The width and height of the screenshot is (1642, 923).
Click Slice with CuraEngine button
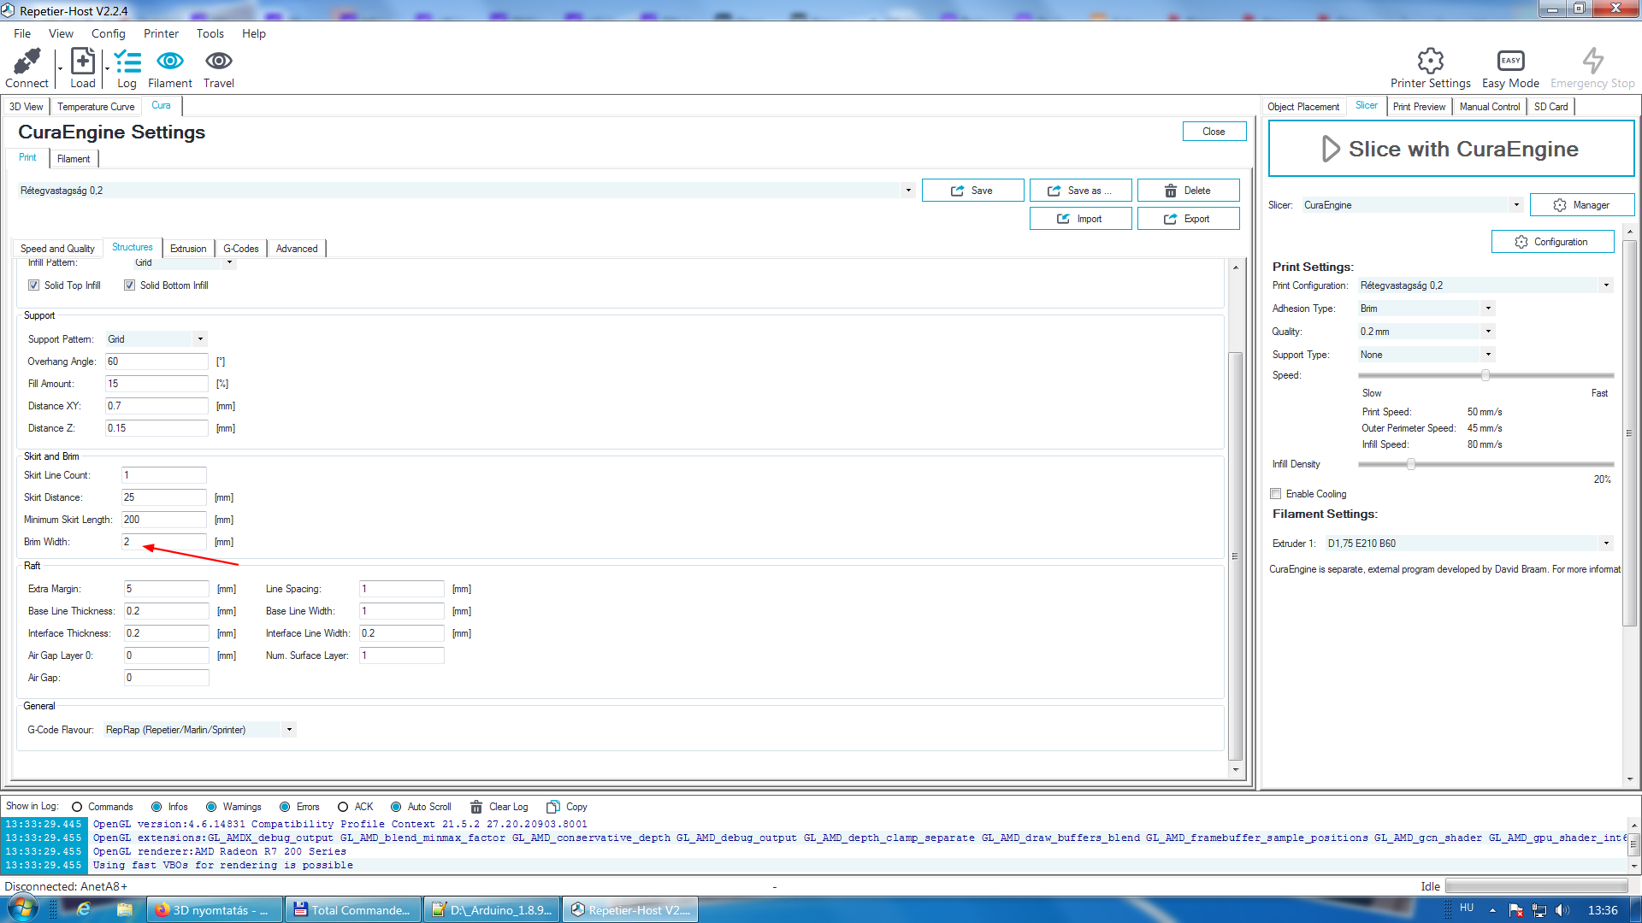1450,149
